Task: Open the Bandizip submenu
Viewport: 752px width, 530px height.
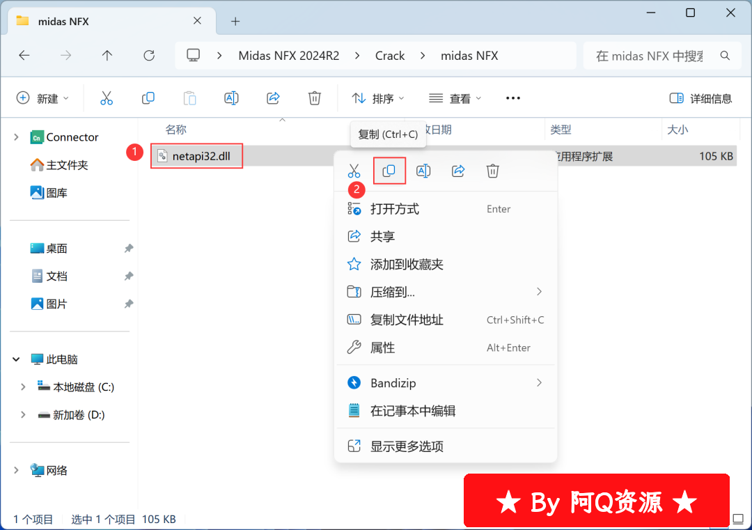Action: tap(446, 383)
